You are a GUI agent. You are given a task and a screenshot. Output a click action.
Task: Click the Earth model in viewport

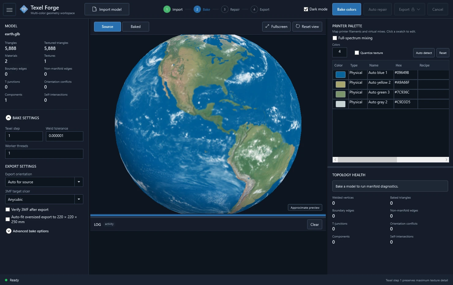[x=208, y=124]
